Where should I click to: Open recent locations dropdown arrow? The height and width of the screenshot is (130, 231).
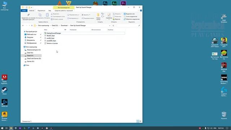pyautogui.click(x=30, y=26)
